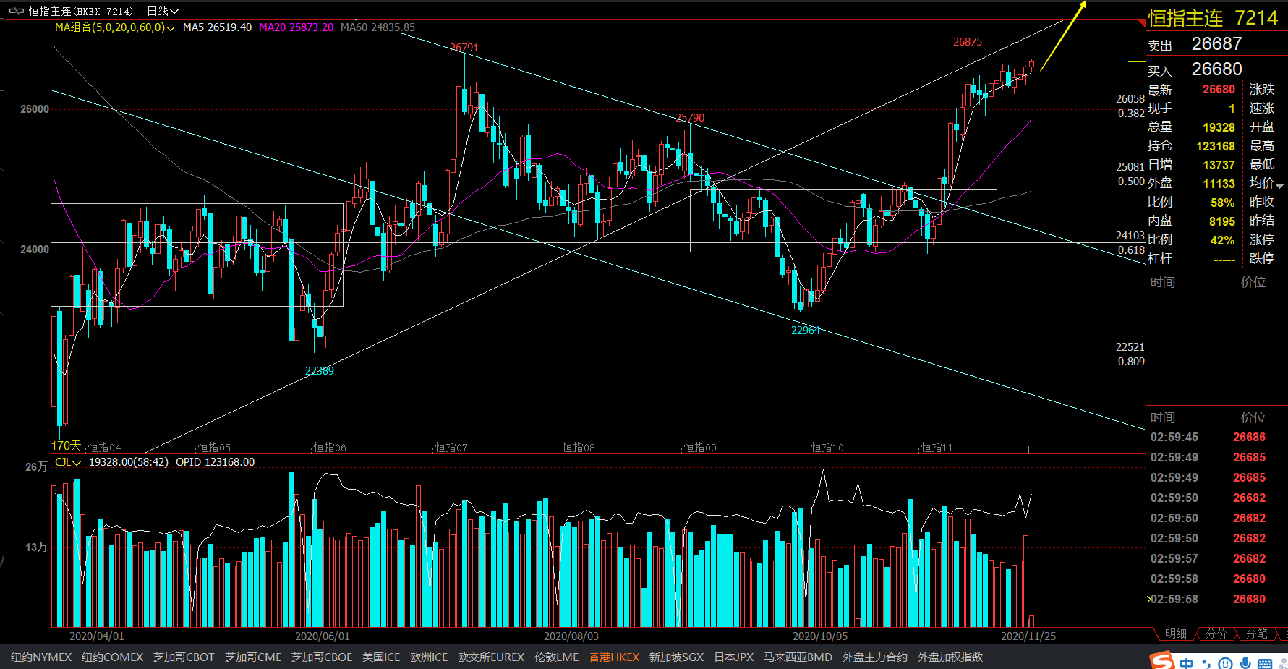The width and height of the screenshot is (1288, 669).
Task: Select the 外盘加权指数 tab
Action: 950,657
